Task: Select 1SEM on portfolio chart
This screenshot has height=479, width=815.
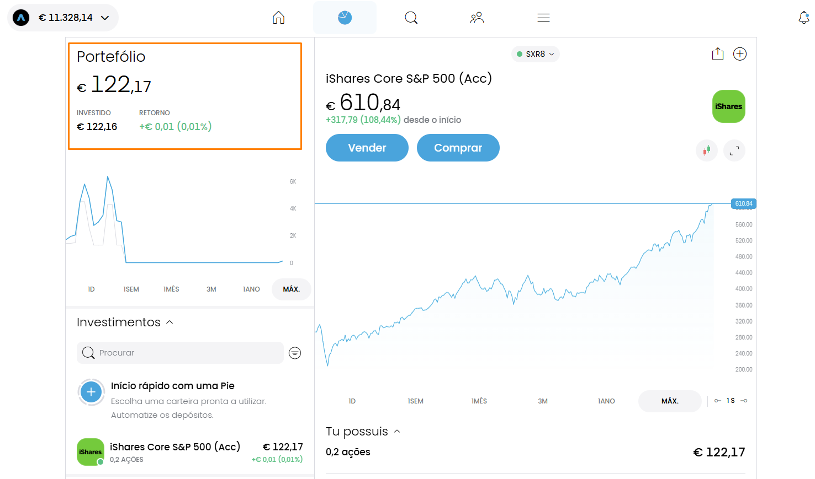Action: pyautogui.click(x=131, y=289)
